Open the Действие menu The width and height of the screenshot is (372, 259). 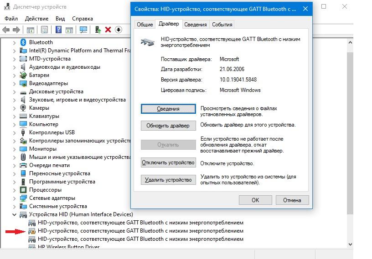36,19
